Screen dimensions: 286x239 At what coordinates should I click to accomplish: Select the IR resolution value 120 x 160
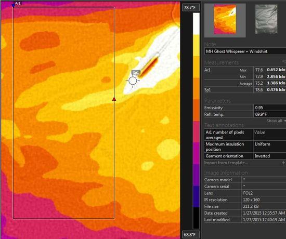[x=251, y=200]
